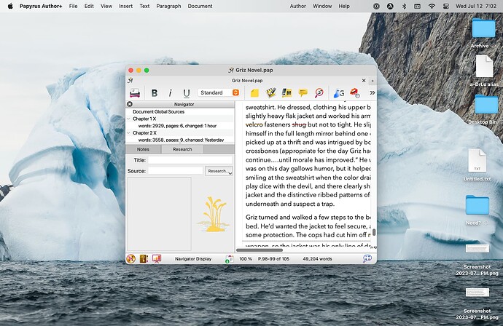Click the magnifier search-replace icon
Viewport: 503px width, 326px height.
319,93
